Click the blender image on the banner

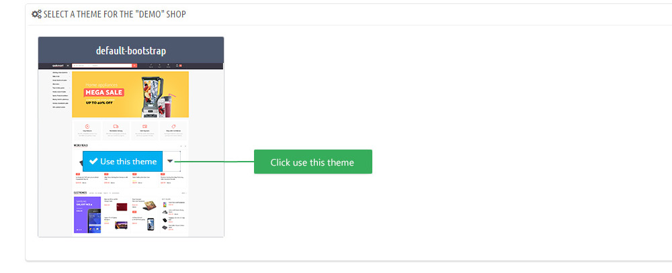pos(151,97)
